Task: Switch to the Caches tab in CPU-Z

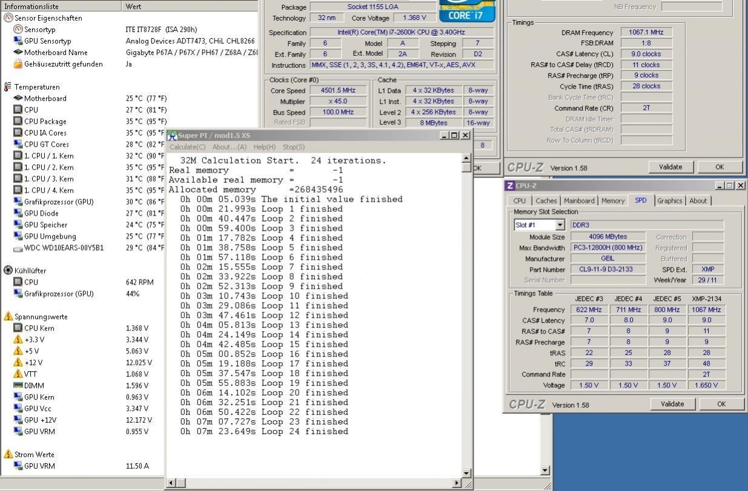Action: [546, 201]
